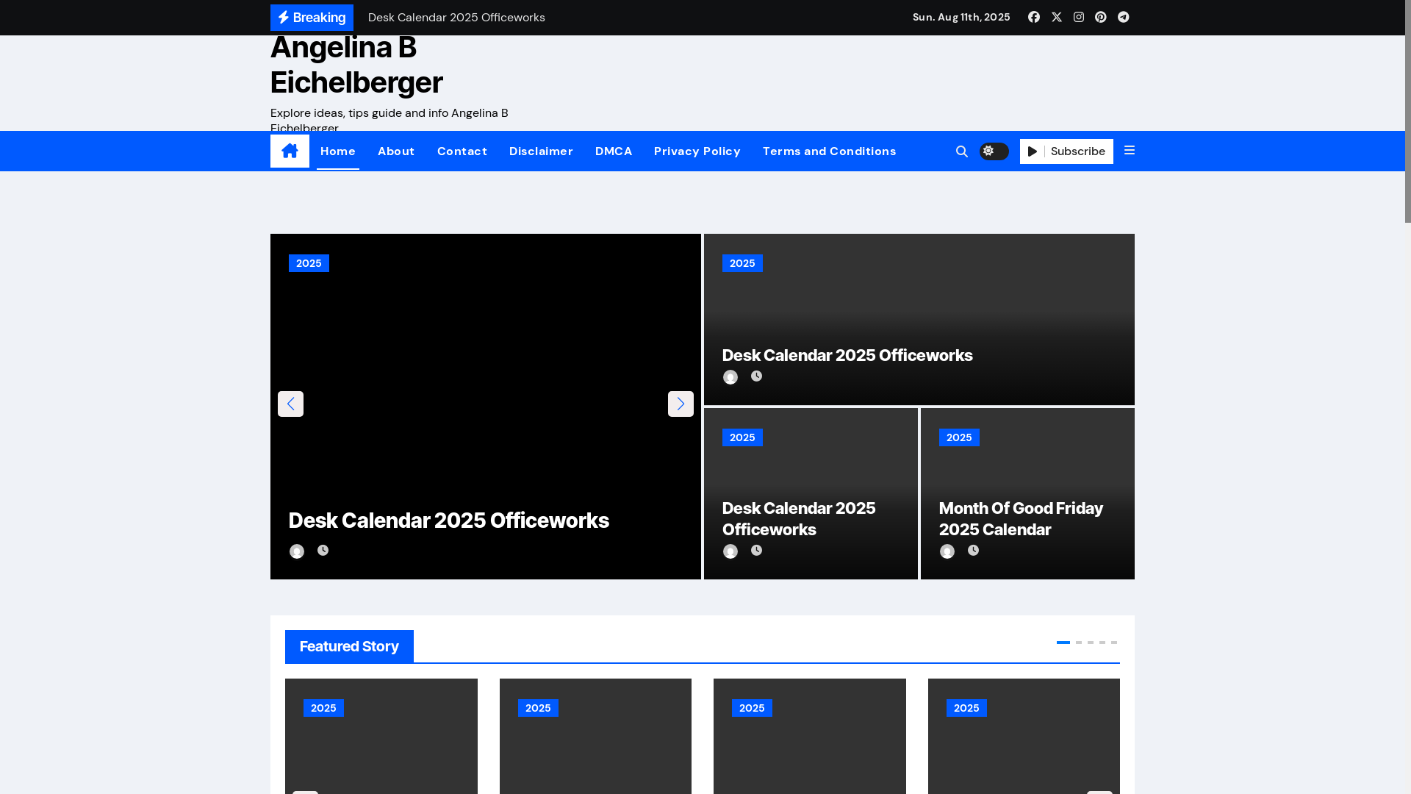The image size is (1411, 794).
Task: Click the Breaking label badge
Action: tap(312, 18)
